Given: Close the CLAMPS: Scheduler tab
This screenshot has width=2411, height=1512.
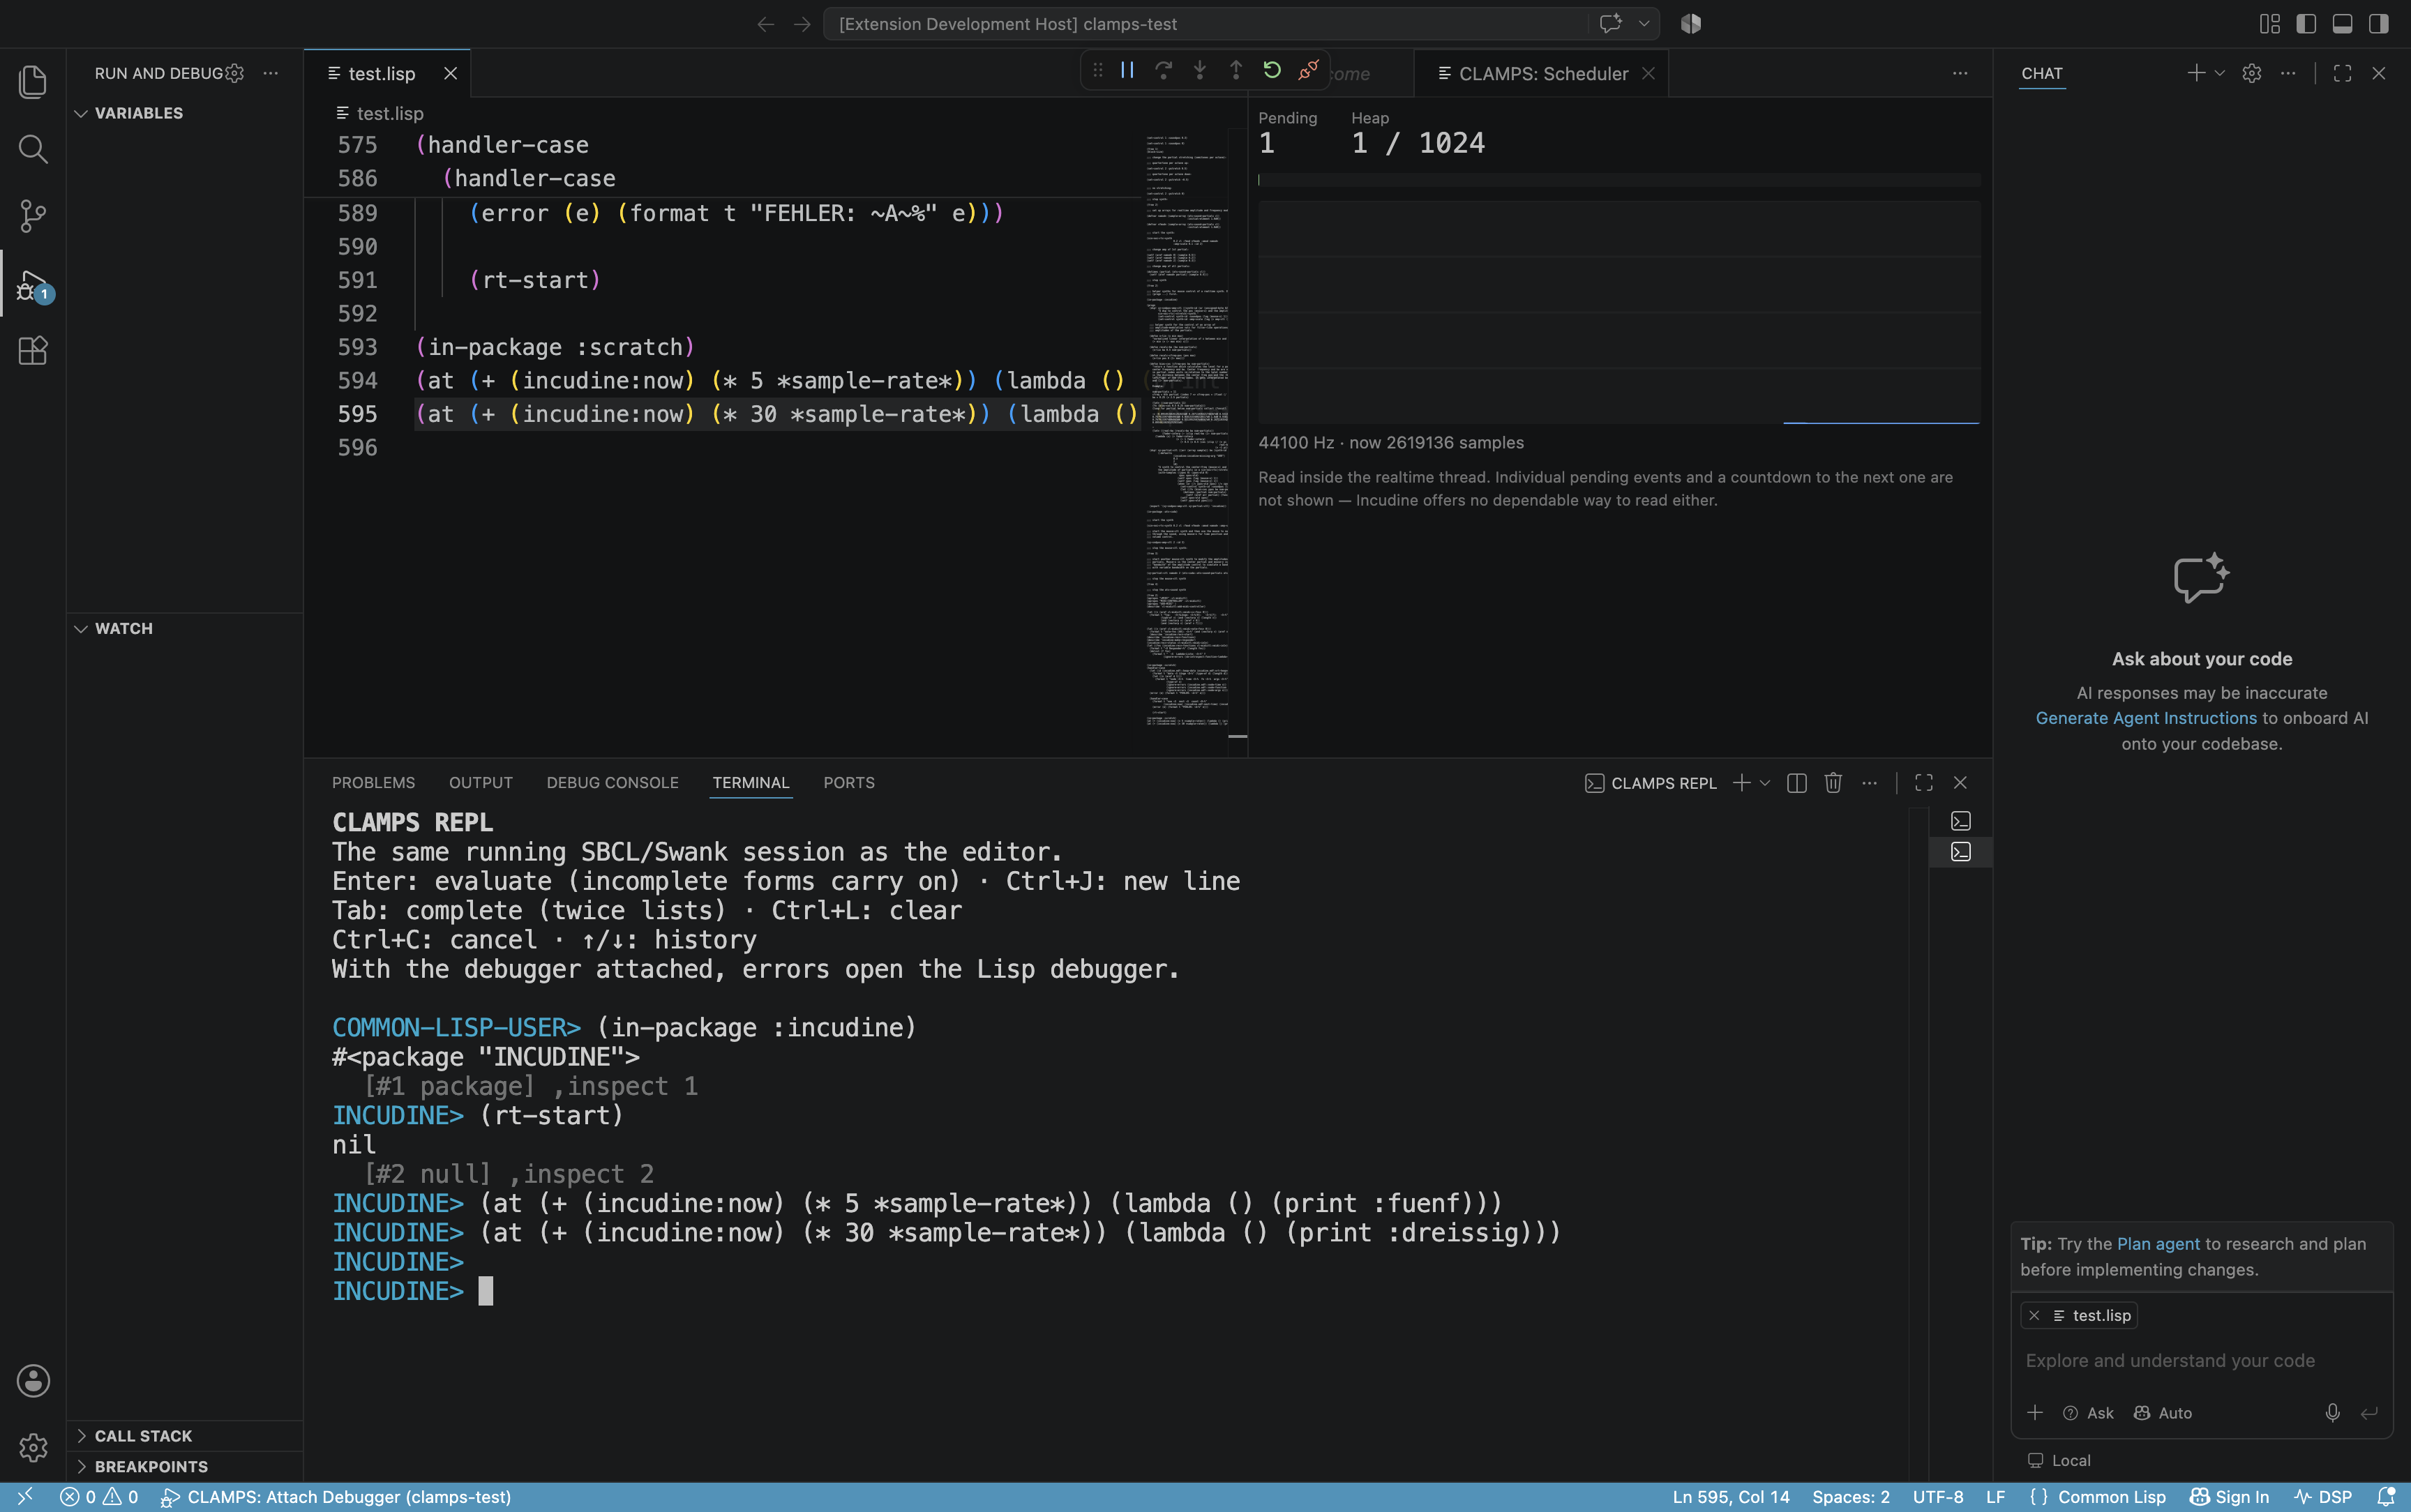Looking at the screenshot, I should [1648, 73].
